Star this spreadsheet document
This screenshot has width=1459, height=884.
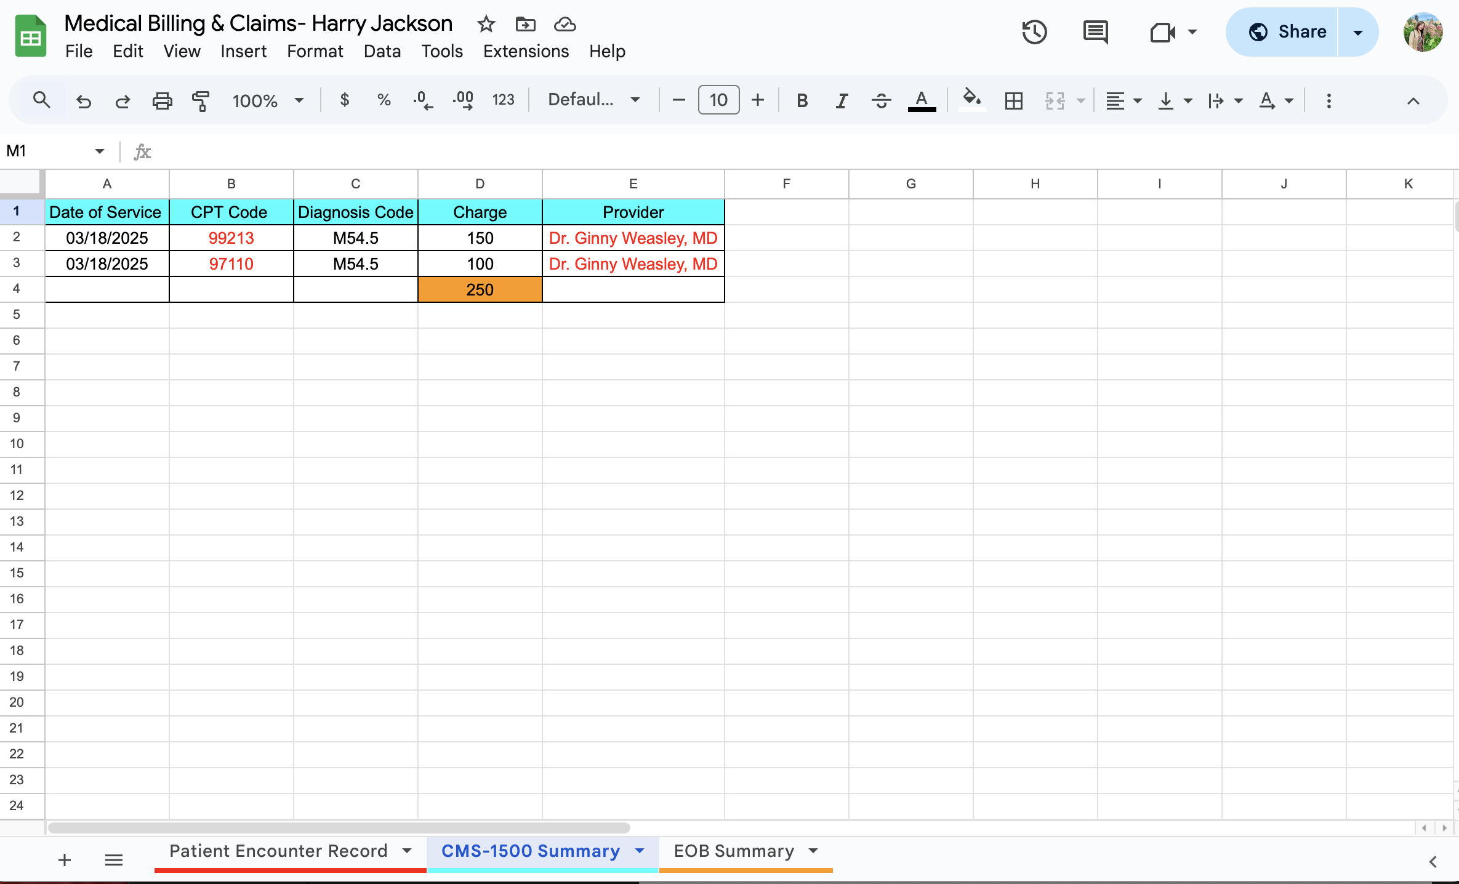pyautogui.click(x=486, y=24)
